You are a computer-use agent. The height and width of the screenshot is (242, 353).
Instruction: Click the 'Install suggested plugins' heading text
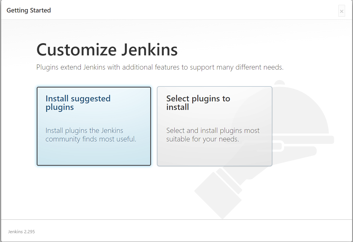(78, 103)
